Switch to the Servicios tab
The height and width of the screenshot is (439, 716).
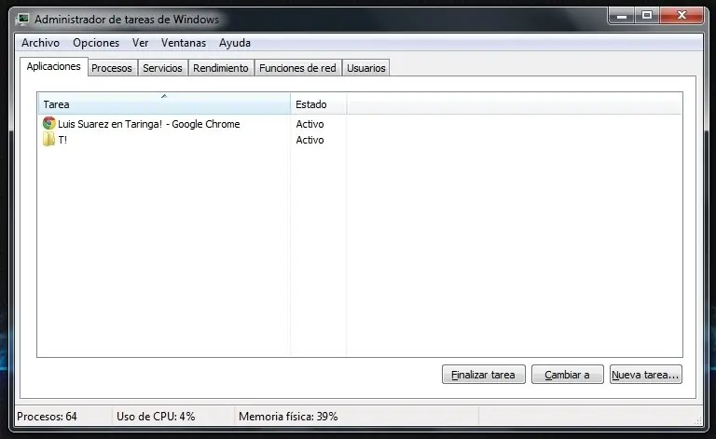[x=162, y=68]
